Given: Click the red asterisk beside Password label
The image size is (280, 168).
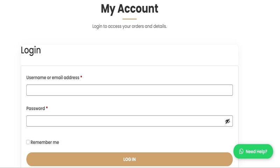Looking at the screenshot, I should 47,108.
